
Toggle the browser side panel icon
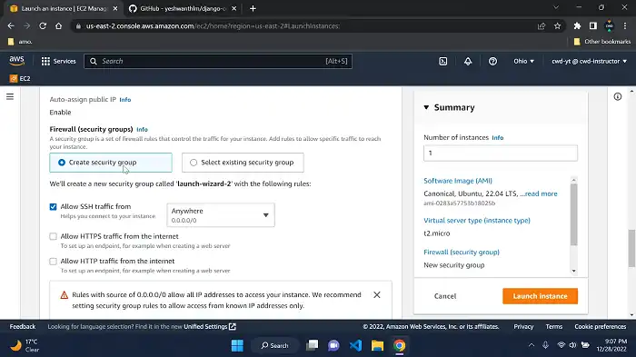[593, 26]
